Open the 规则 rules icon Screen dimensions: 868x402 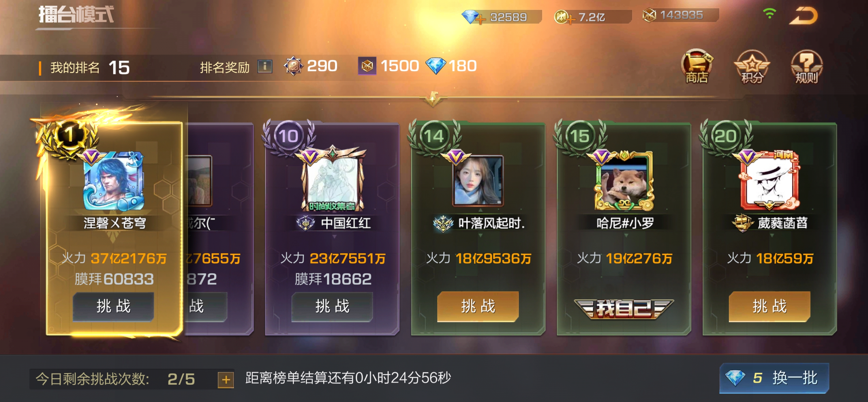point(806,66)
